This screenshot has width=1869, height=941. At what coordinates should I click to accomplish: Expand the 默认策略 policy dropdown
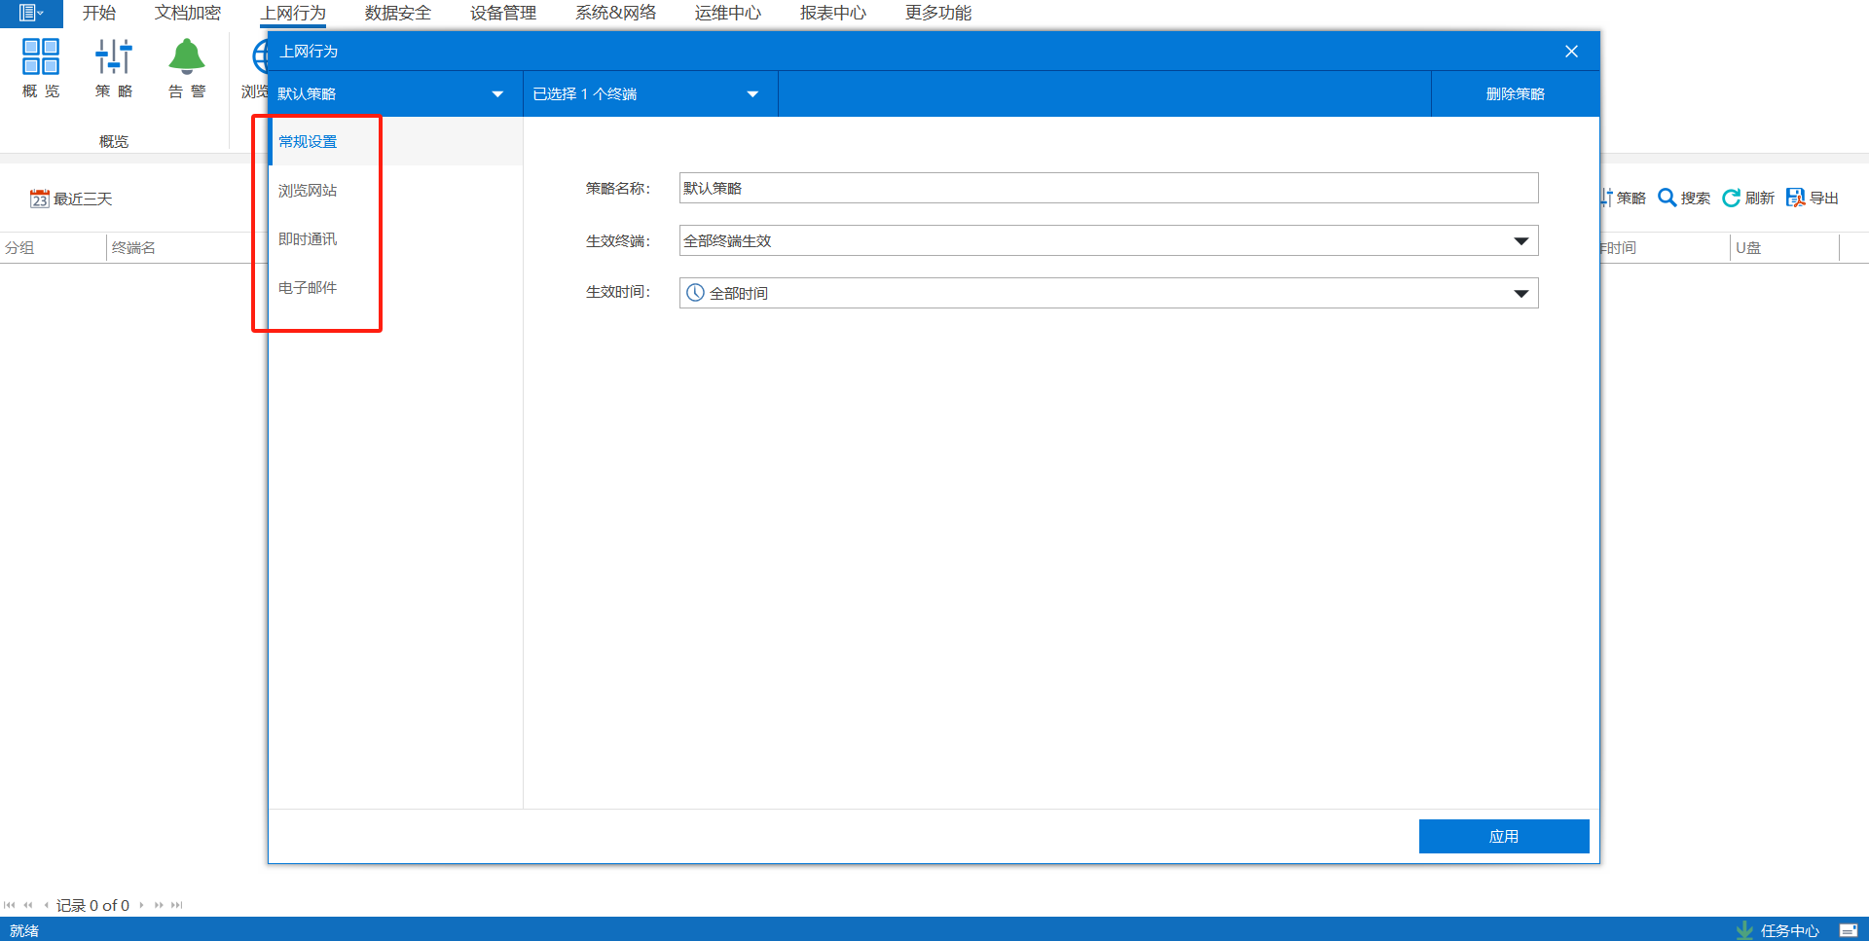497,94
